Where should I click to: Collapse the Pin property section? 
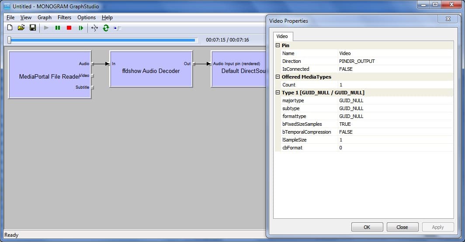click(x=278, y=45)
